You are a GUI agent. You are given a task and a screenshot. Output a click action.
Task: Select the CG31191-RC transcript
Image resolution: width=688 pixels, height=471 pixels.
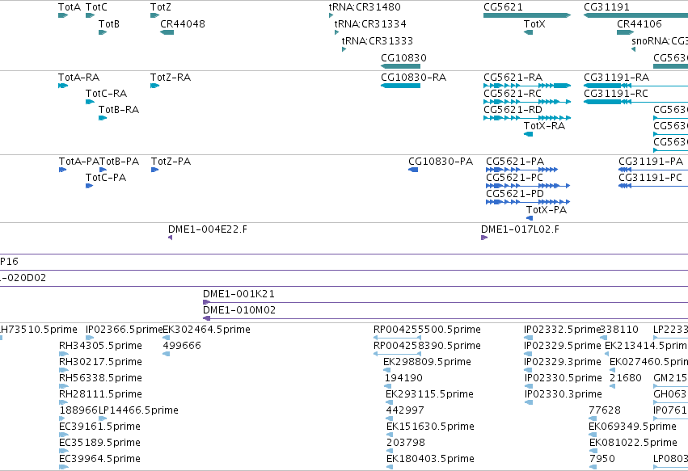coord(635,102)
